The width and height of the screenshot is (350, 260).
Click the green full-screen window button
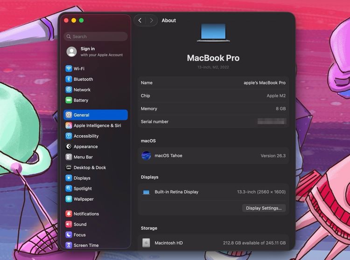(x=81, y=21)
